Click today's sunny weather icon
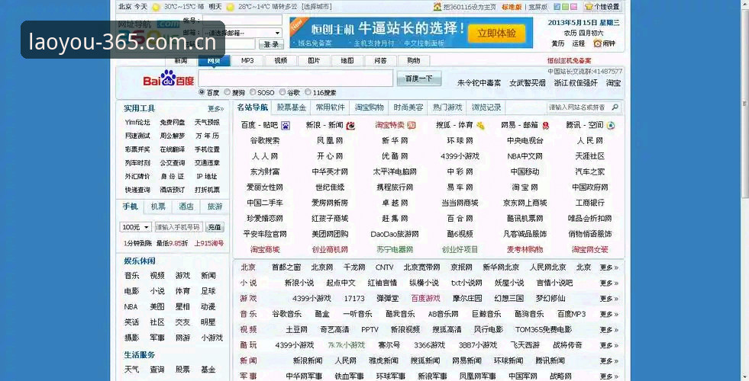749x381 pixels. point(156,7)
